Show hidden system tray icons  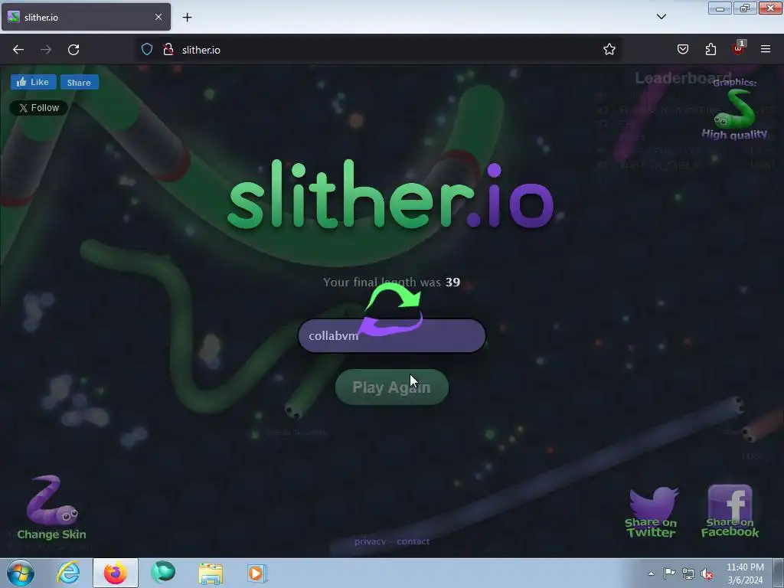[651, 573]
